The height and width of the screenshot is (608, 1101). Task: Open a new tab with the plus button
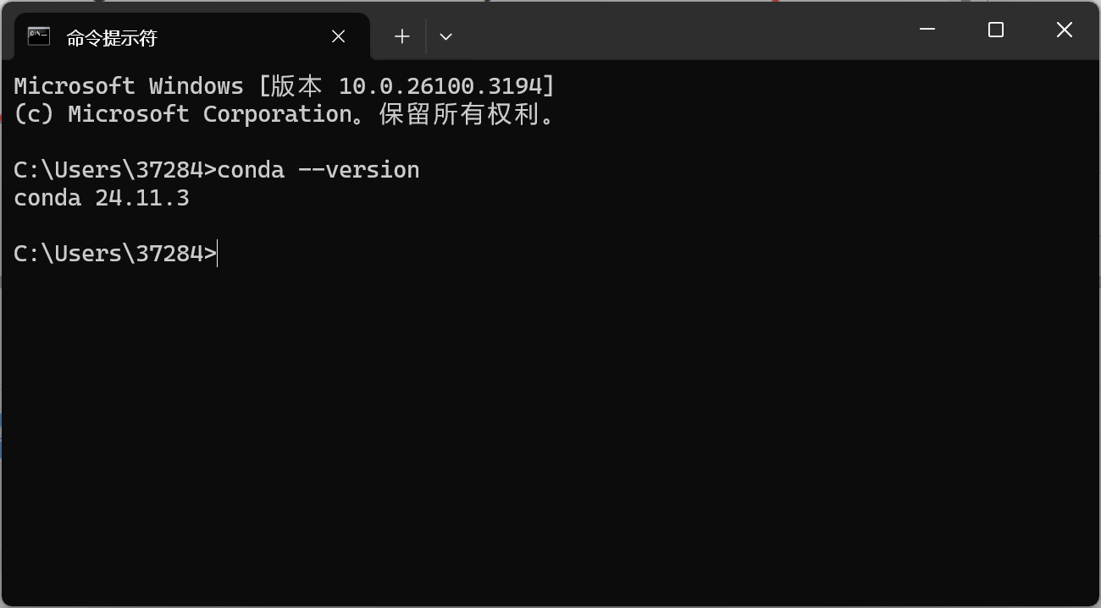[x=402, y=36]
